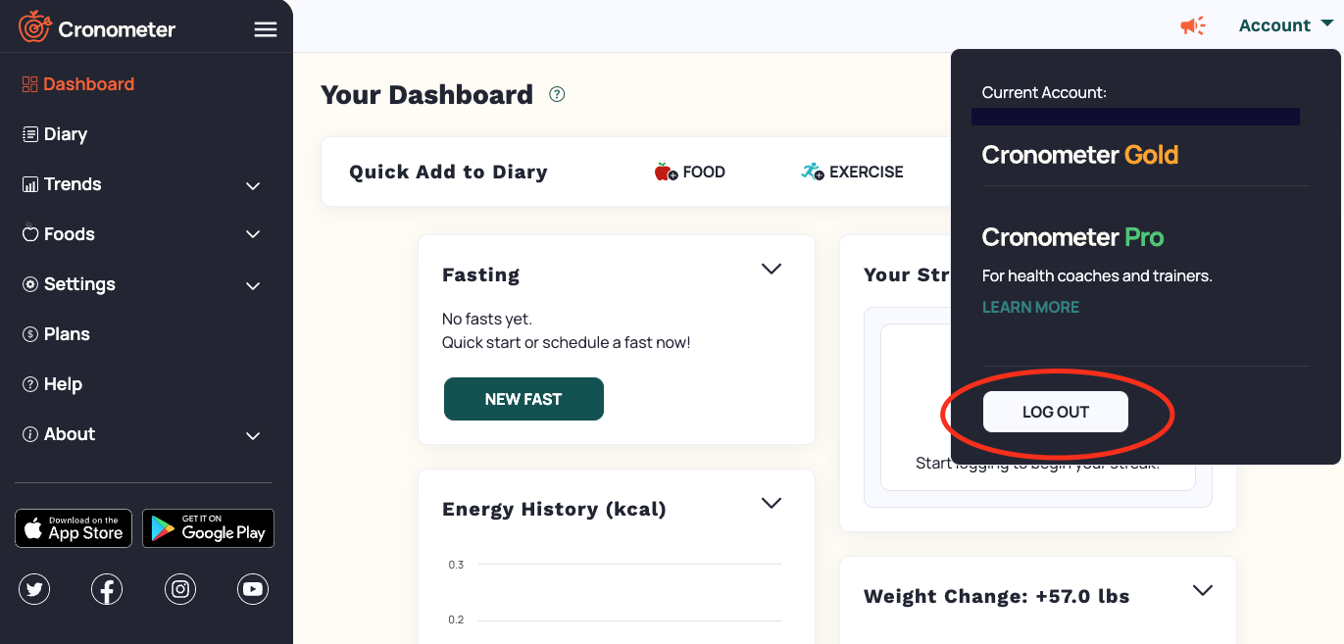Open Cronometer's YouTube channel icon

pyautogui.click(x=253, y=589)
